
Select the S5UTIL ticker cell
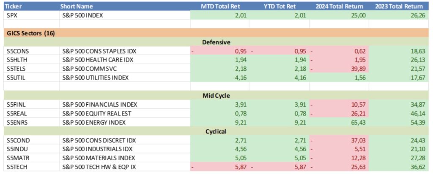[16, 78]
